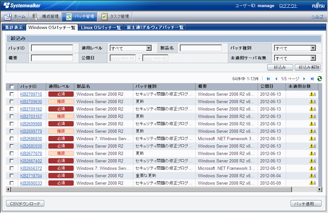Click the 必須 badge for KB2709162
Image resolution: width=328 pixels, height=213 pixels.
pyautogui.click(x=61, y=109)
